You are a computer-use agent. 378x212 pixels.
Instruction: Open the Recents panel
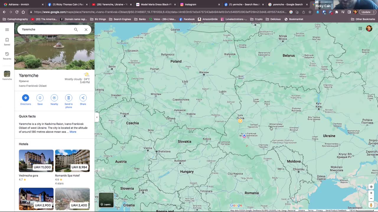coord(7,56)
